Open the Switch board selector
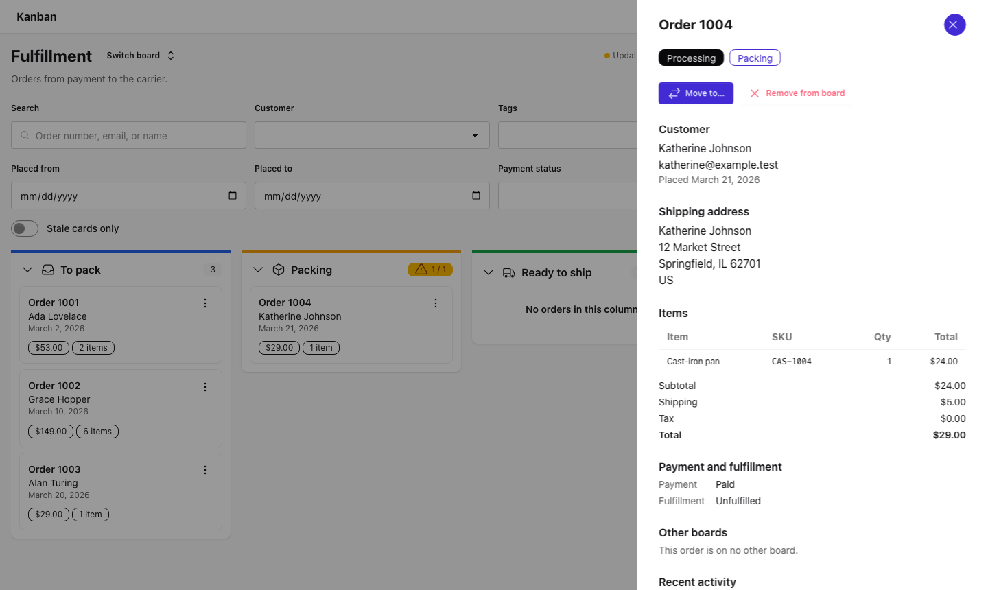Screen dimensions: 988x590 click(x=141, y=56)
